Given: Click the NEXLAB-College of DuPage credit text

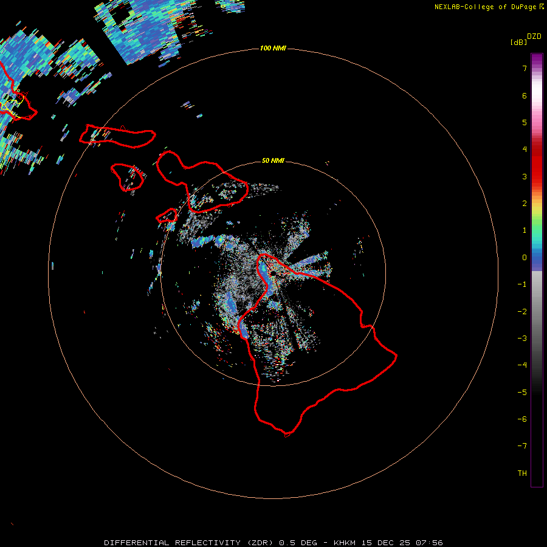Looking at the screenshot, I should point(485,7).
